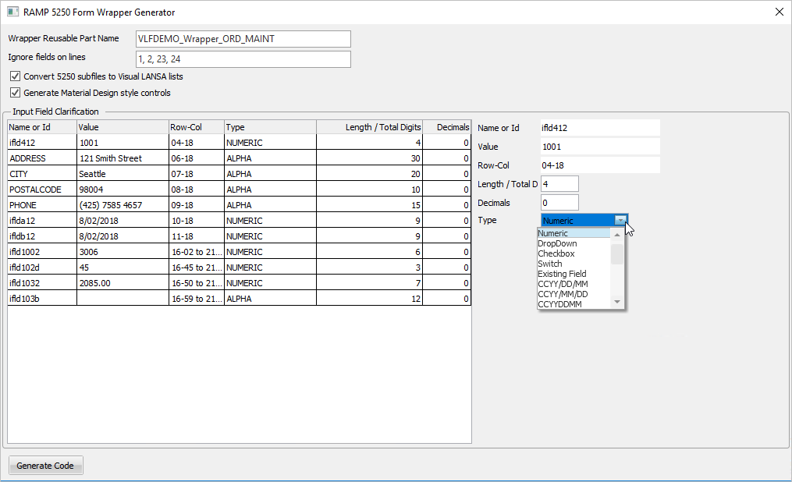Click the Decimals input field
The height and width of the screenshot is (482, 792).
coord(559,203)
